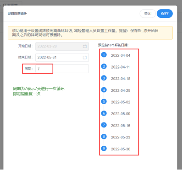
Task: Click the yellow warning notice text
Action: [x=85, y=33]
